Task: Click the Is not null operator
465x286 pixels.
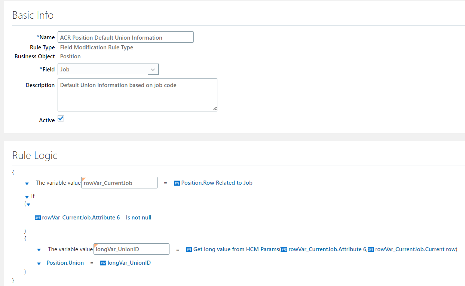Action: click(x=138, y=217)
